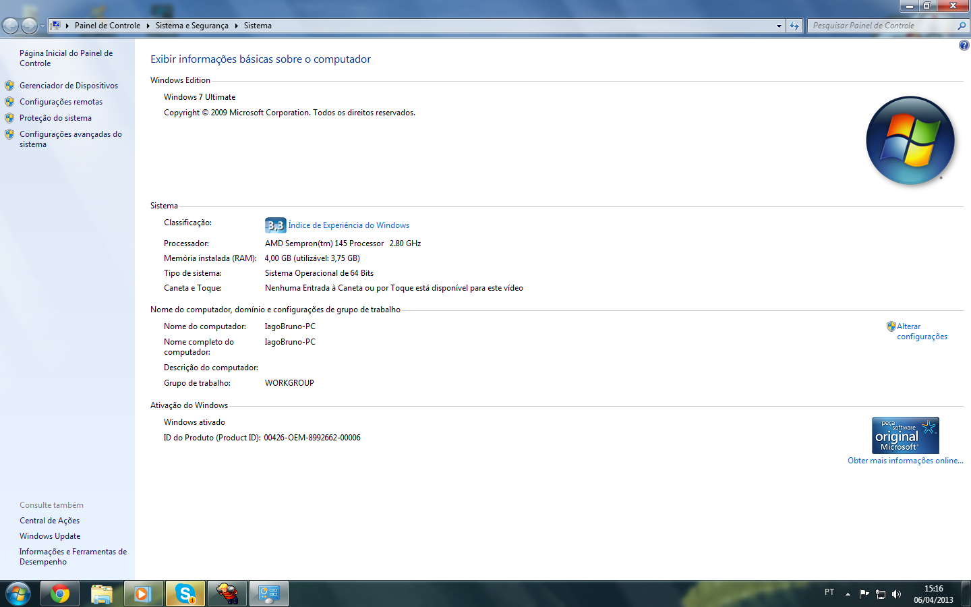Click the 3,3 rating score badge

point(275,225)
